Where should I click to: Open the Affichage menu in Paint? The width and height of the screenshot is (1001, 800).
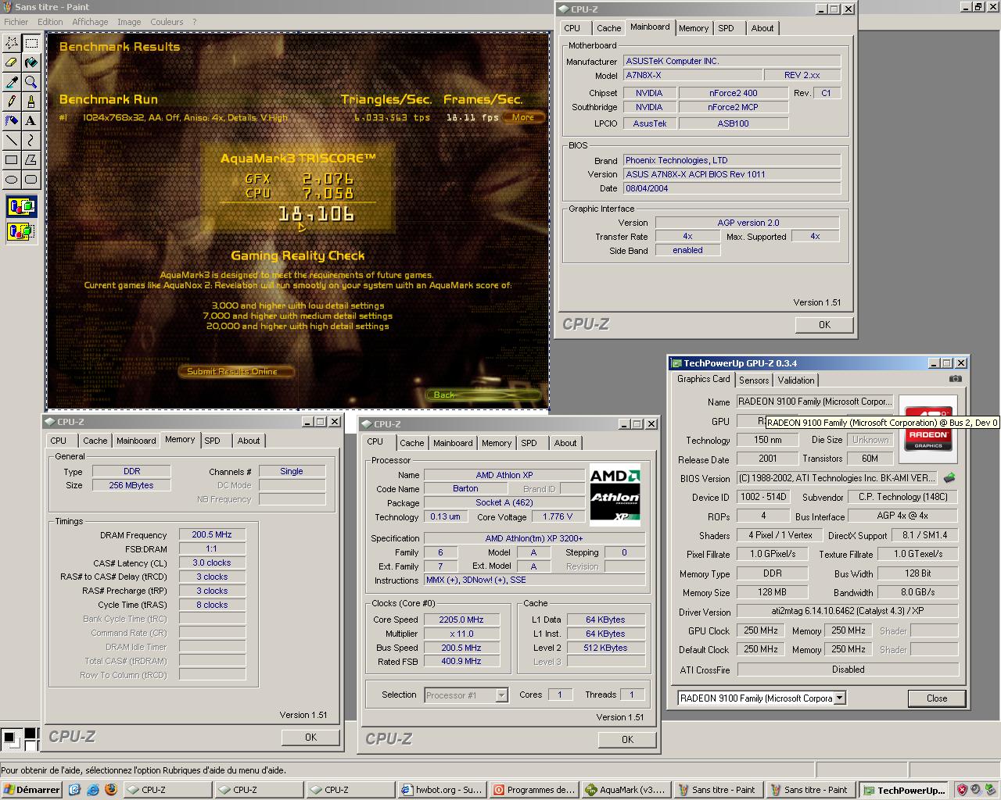90,22
